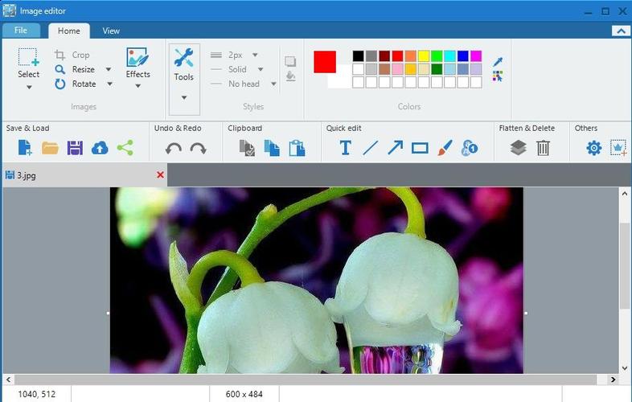Viewport: 632px width, 402px height.
Task: Click the Flatten layers icon
Action: pos(519,148)
